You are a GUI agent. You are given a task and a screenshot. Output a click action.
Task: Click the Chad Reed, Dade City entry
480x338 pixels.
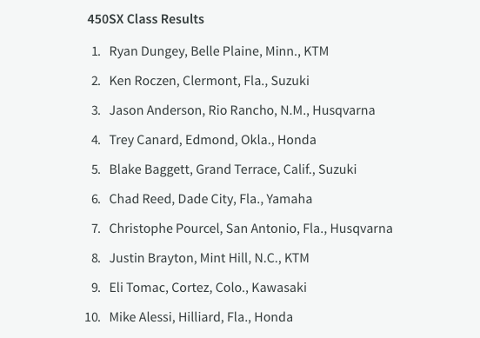pos(210,199)
